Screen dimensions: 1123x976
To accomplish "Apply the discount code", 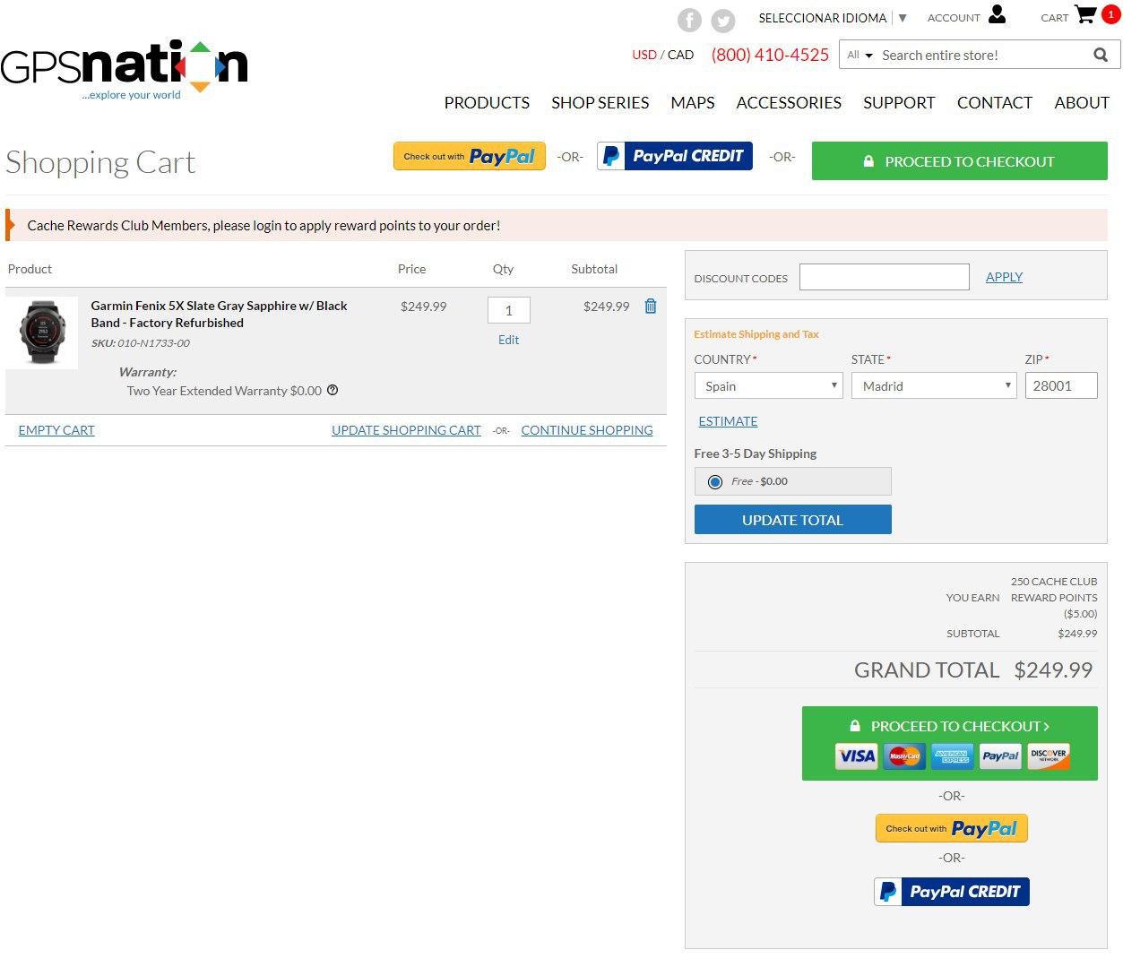I will coord(1004,277).
